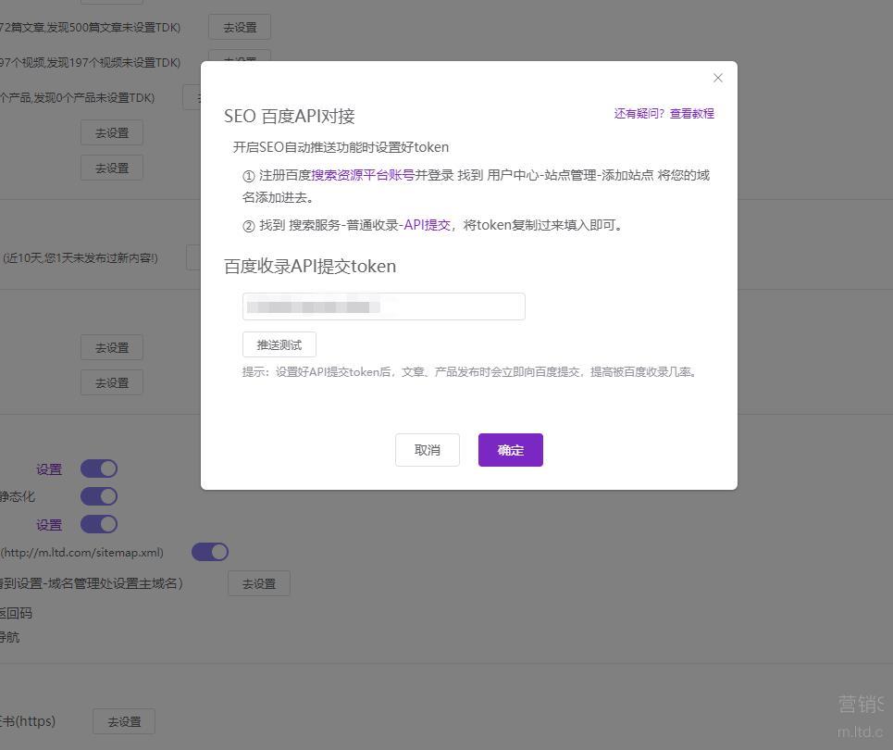Confirm the token with 确定
893x750 pixels.
click(510, 450)
